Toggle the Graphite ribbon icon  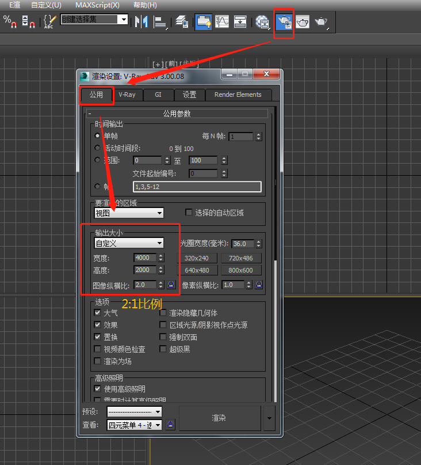(204, 22)
